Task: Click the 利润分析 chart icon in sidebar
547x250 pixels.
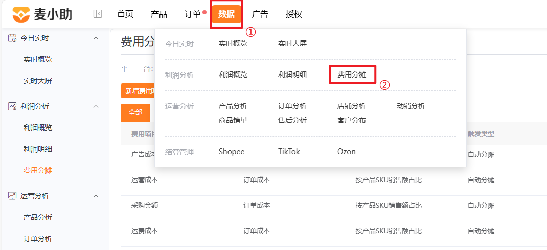Action: [x=12, y=106]
